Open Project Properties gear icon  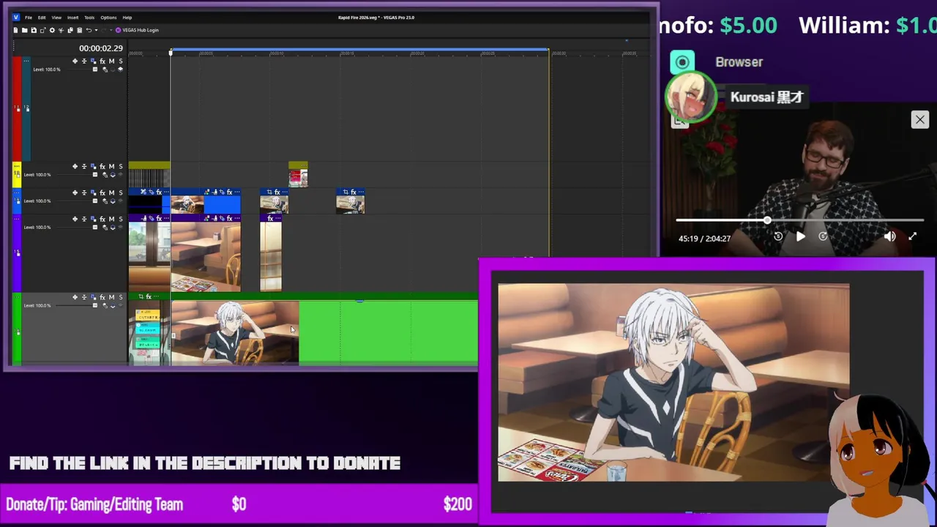[x=52, y=30]
